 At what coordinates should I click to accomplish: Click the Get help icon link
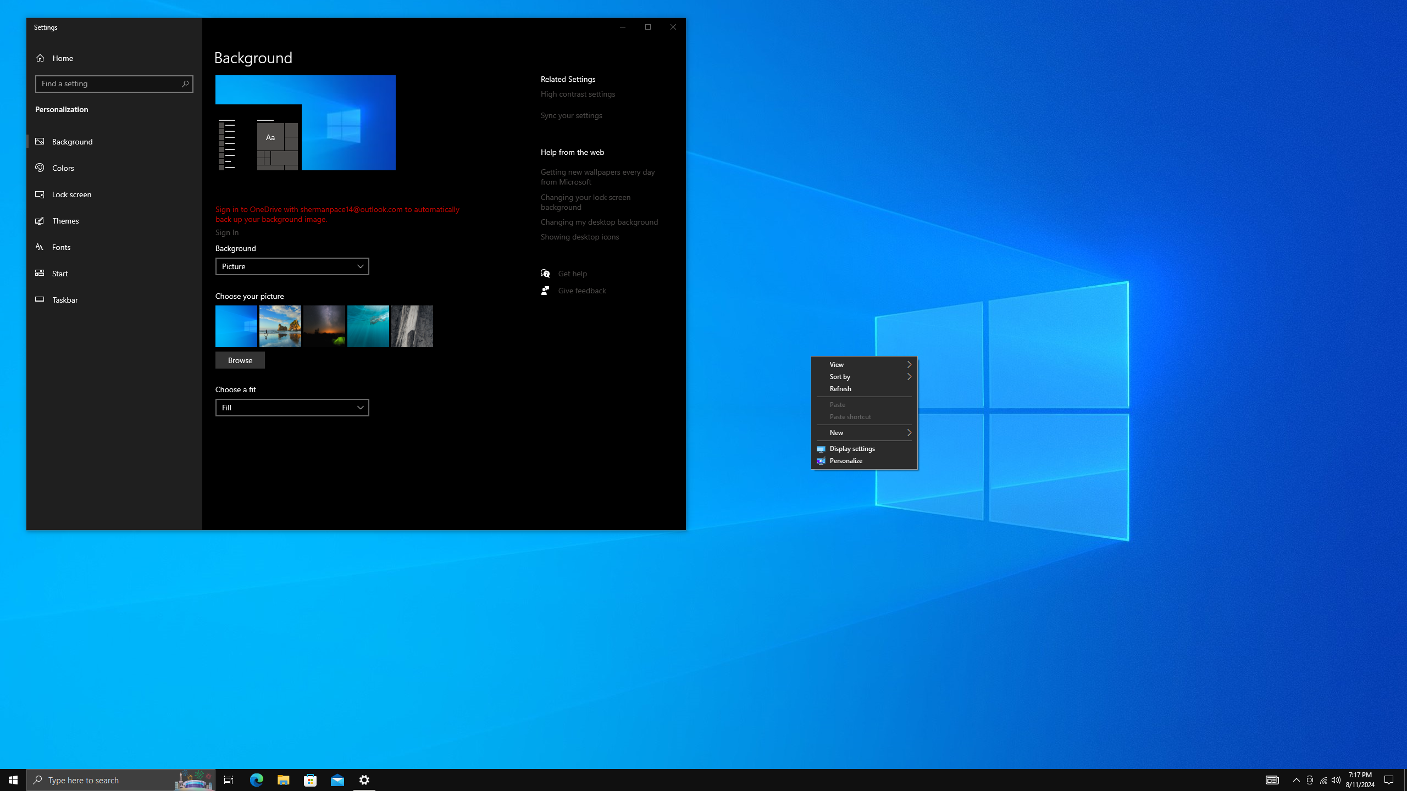pyautogui.click(x=545, y=274)
